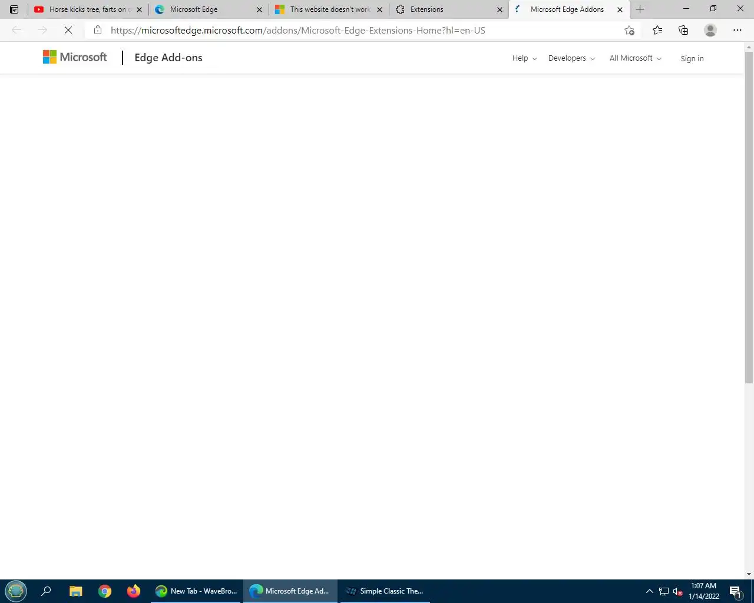Switch to 'Simple Classic Theme' taskbar window
Image resolution: width=754 pixels, height=603 pixels.
coord(385,591)
